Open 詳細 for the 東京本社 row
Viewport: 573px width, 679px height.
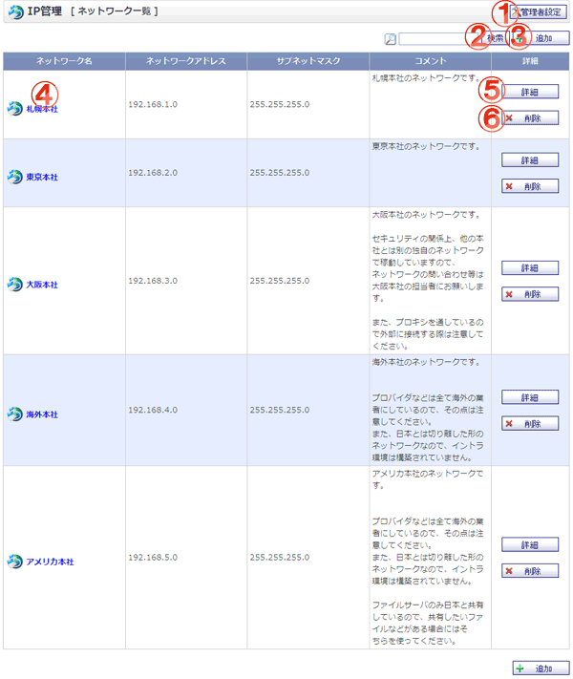(x=530, y=160)
